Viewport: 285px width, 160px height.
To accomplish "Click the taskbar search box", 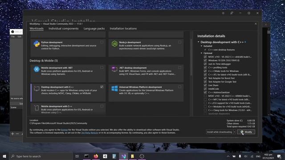I will tap(41, 156).
